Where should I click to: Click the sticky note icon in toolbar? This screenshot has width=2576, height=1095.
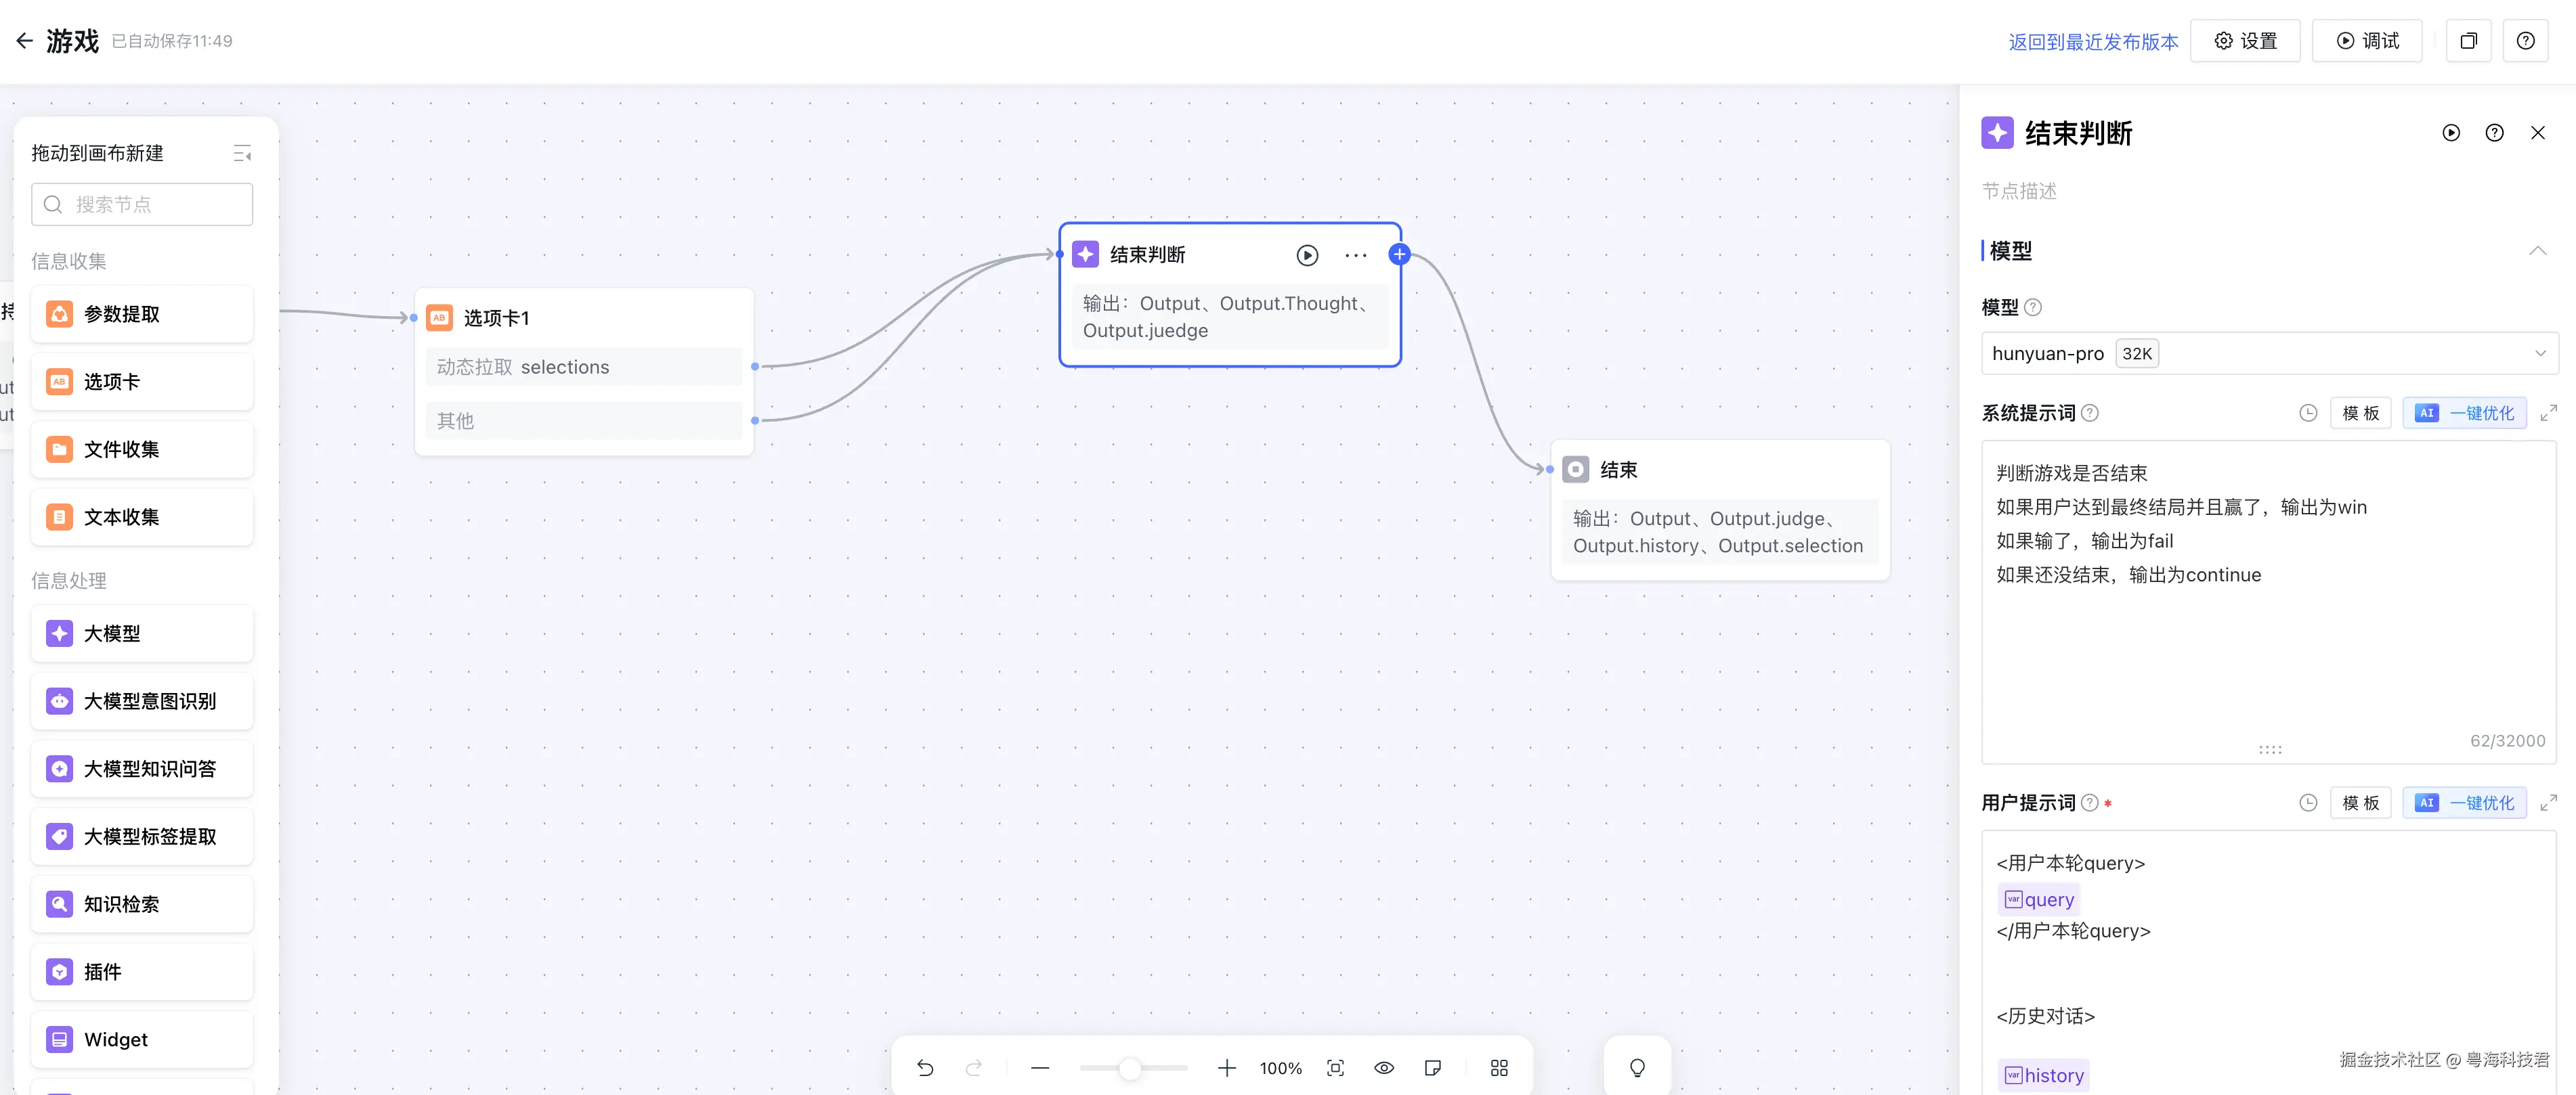coord(1432,1068)
